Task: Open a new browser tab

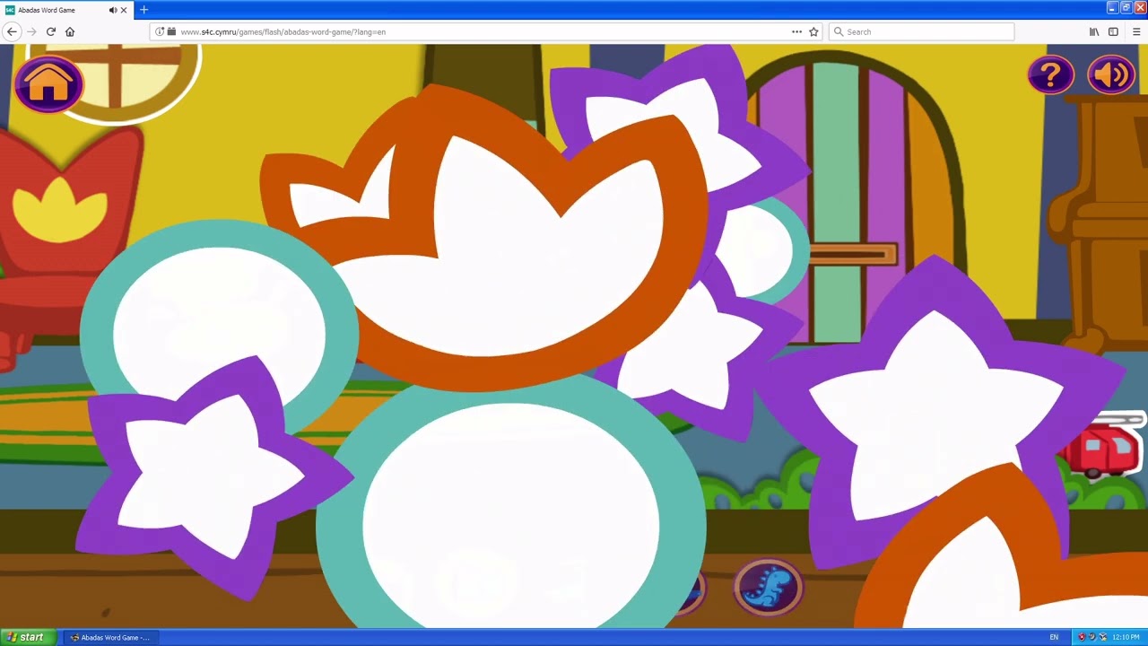Action: coord(143,10)
